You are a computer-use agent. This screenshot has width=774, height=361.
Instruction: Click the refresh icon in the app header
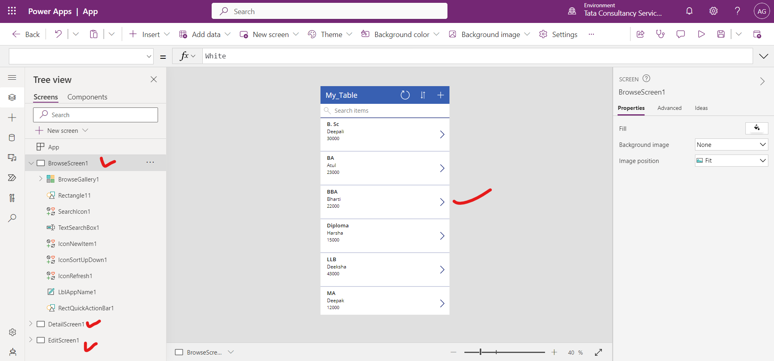(x=405, y=95)
